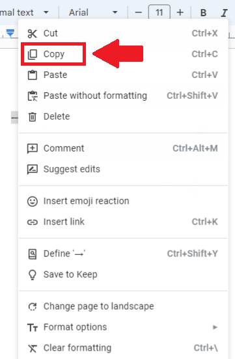
Task: Select Clear formatting menu entry
Action: [x=123, y=348]
